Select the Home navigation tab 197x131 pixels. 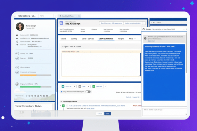[42, 16]
